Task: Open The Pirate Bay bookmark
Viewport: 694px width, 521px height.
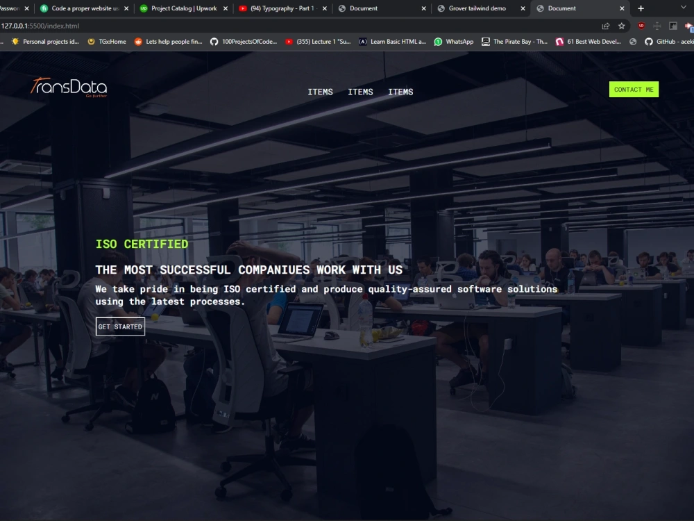Action: [514, 42]
